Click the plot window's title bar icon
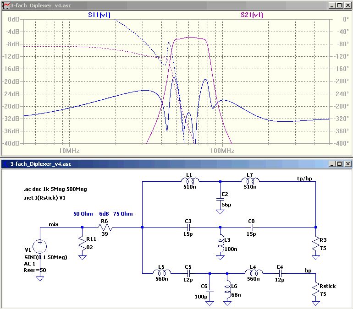Screen dimensions: 353x309 [6, 5]
